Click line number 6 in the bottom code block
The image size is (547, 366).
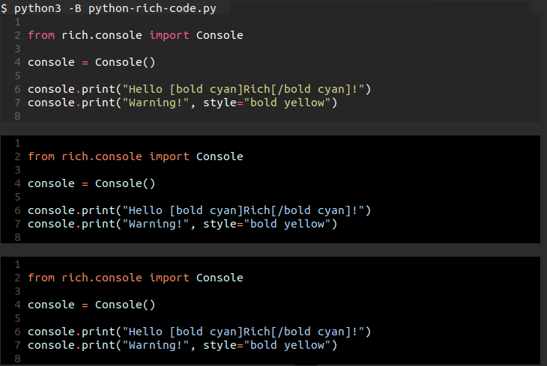pos(16,332)
